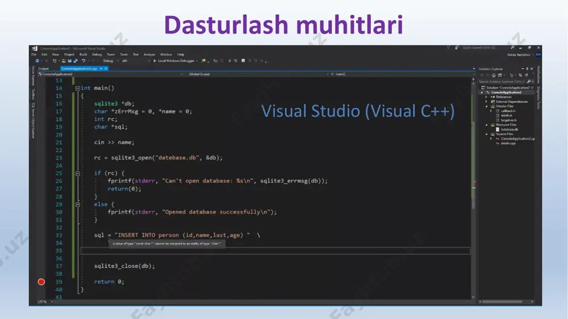The image size is (568, 319).
Task: Click the Navigate Backward toolbar icon
Action: point(37,61)
